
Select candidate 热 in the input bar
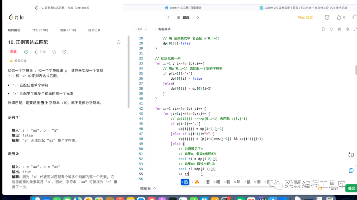coord(185,182)
